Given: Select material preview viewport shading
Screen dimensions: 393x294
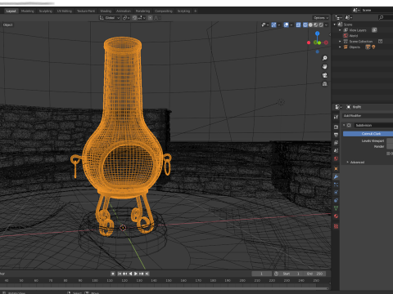Looking at the screenshot, I should point(316,24).
